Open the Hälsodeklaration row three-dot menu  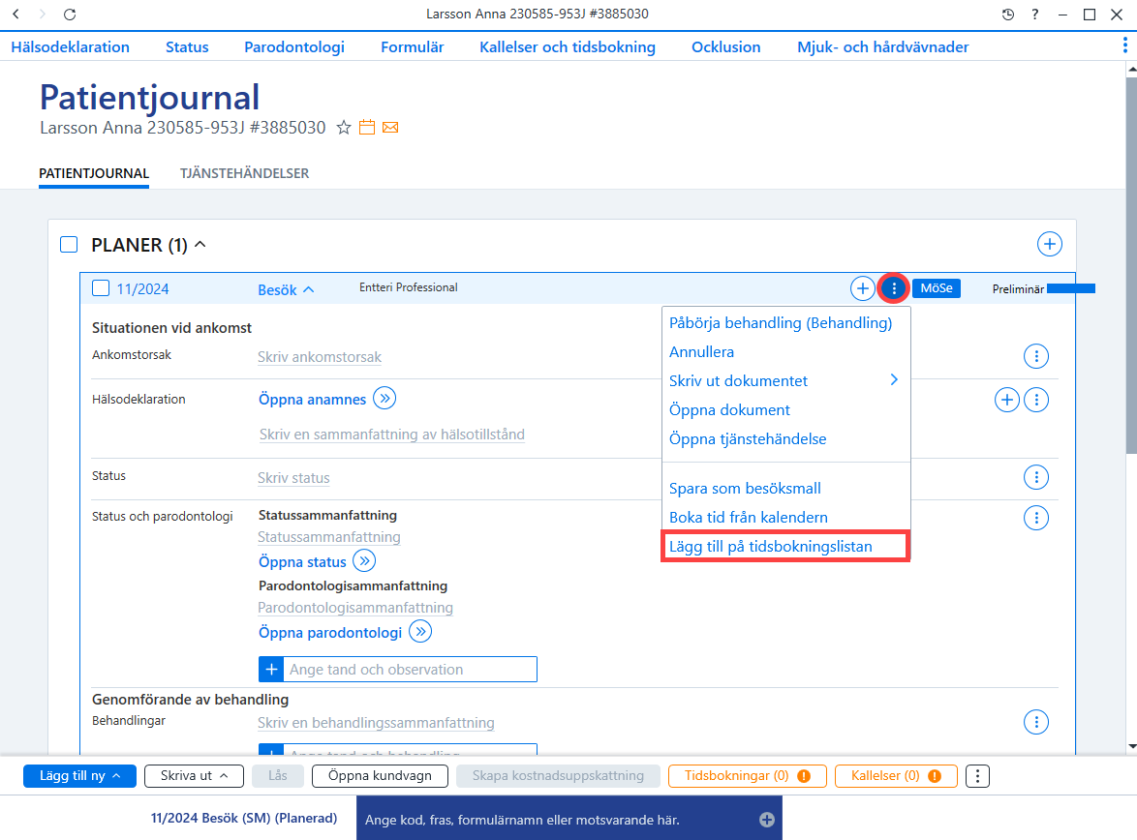click(x=1036, y=400)
